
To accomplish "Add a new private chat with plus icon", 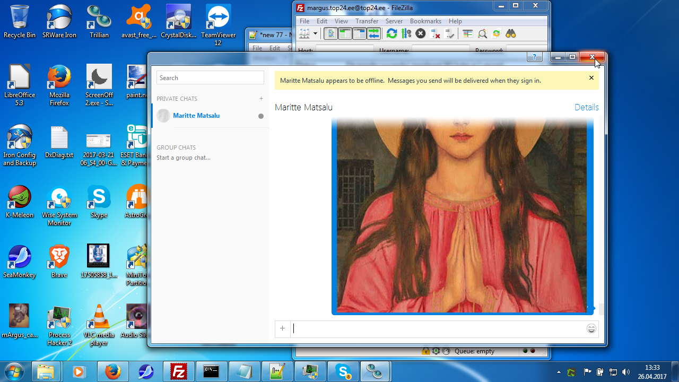I will pyautogui.click(x=261, y=99).
